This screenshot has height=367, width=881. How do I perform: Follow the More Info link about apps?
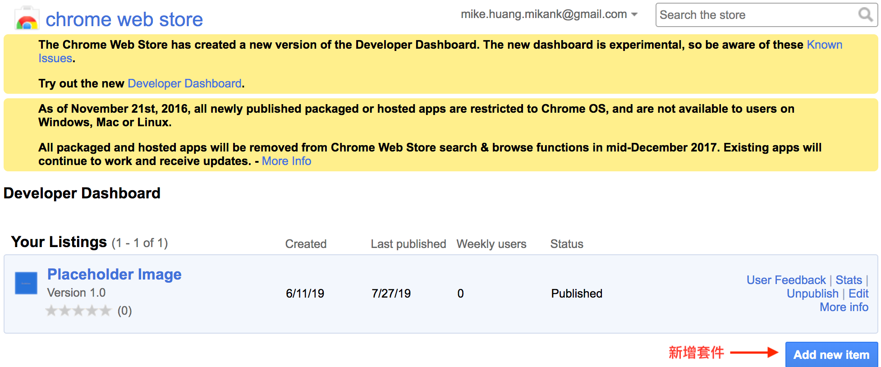point(286,161)
